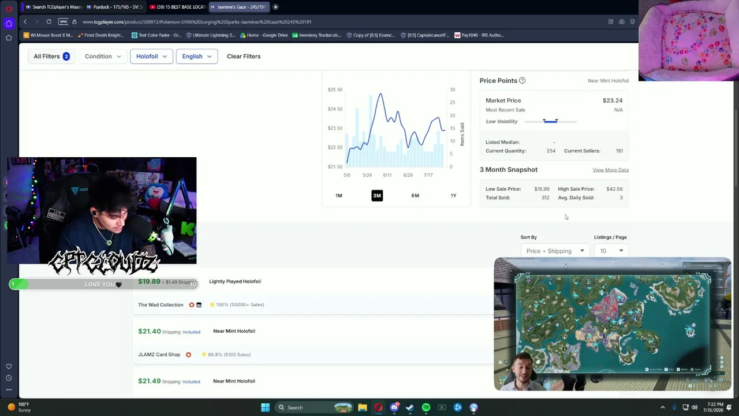The width and height of the screenshot is (739, 416).
Task: Open the Listings per Page dropdown
Action: pos(611,251)
